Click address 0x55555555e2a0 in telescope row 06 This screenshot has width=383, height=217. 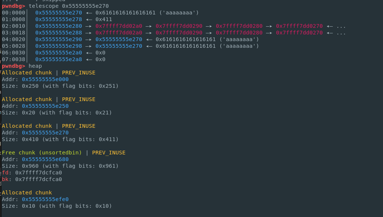pos(59,53)
